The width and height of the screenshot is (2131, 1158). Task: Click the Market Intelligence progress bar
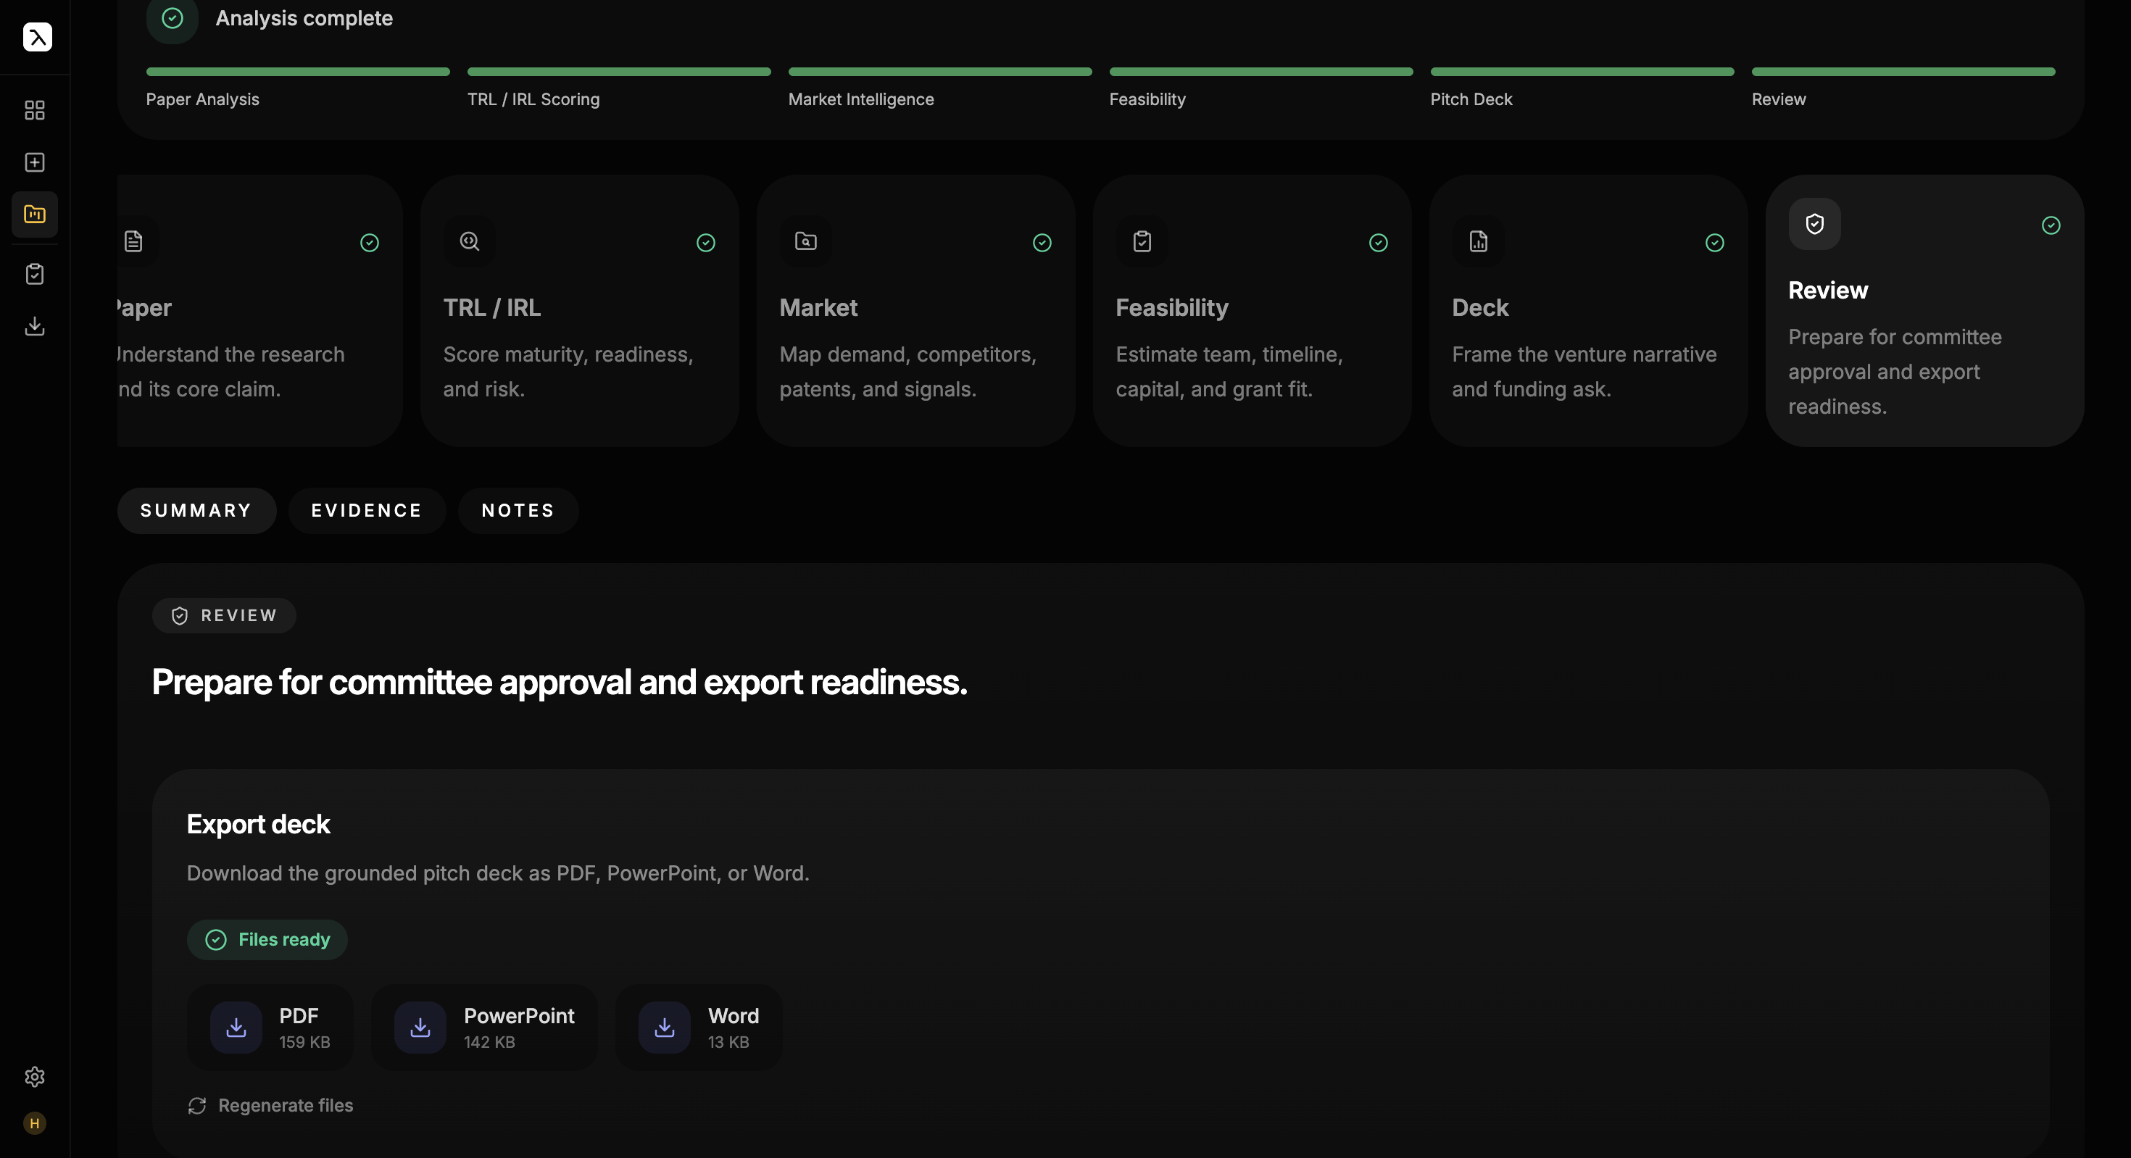tap(940, 72)
